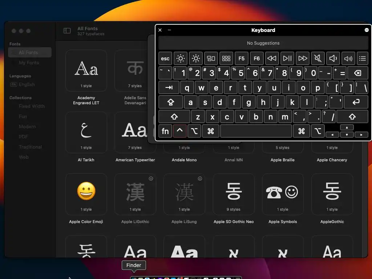Select Apple Color Emoji font card

(86, 194)
